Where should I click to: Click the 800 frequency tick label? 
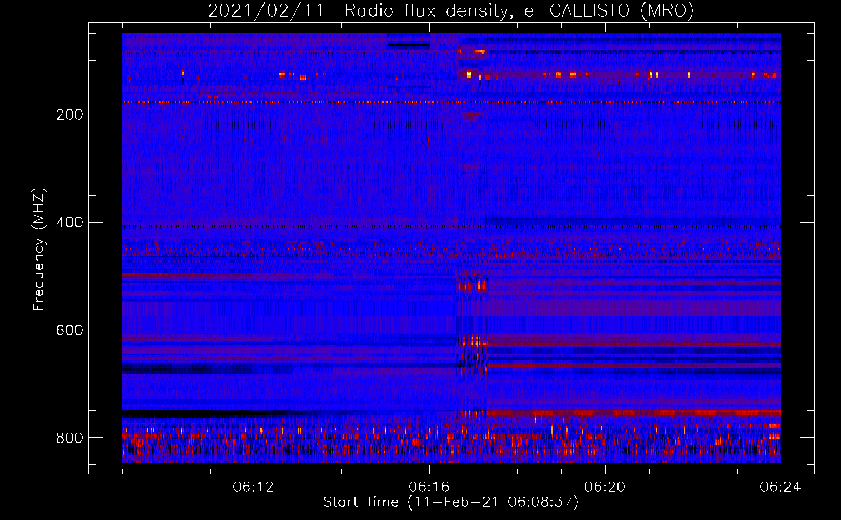coord(69,438)
